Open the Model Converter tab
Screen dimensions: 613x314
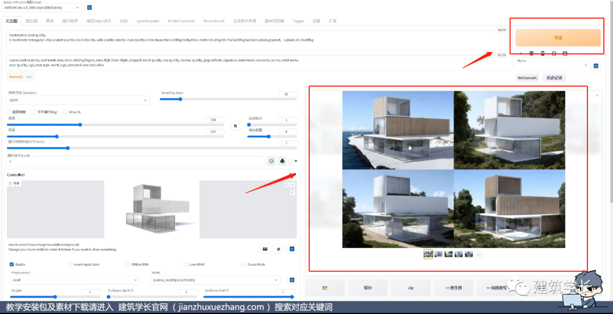(181, 20)
